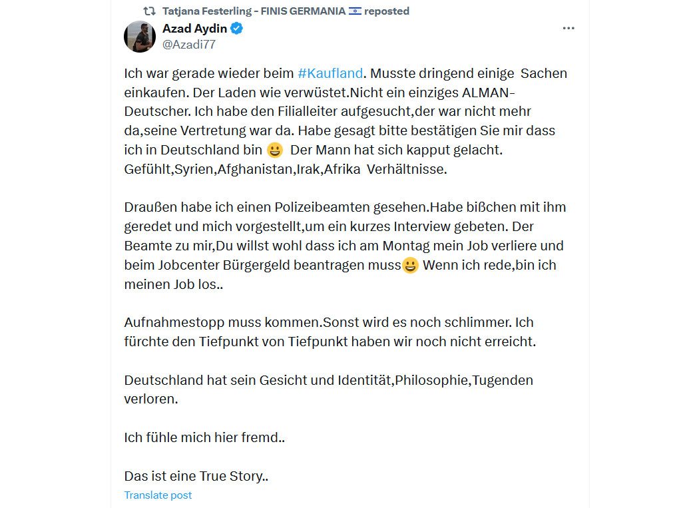Viewport: 699px width, 508px height.
Task: Open Azad Aydin's profile picture
Action: pos(140,37)
